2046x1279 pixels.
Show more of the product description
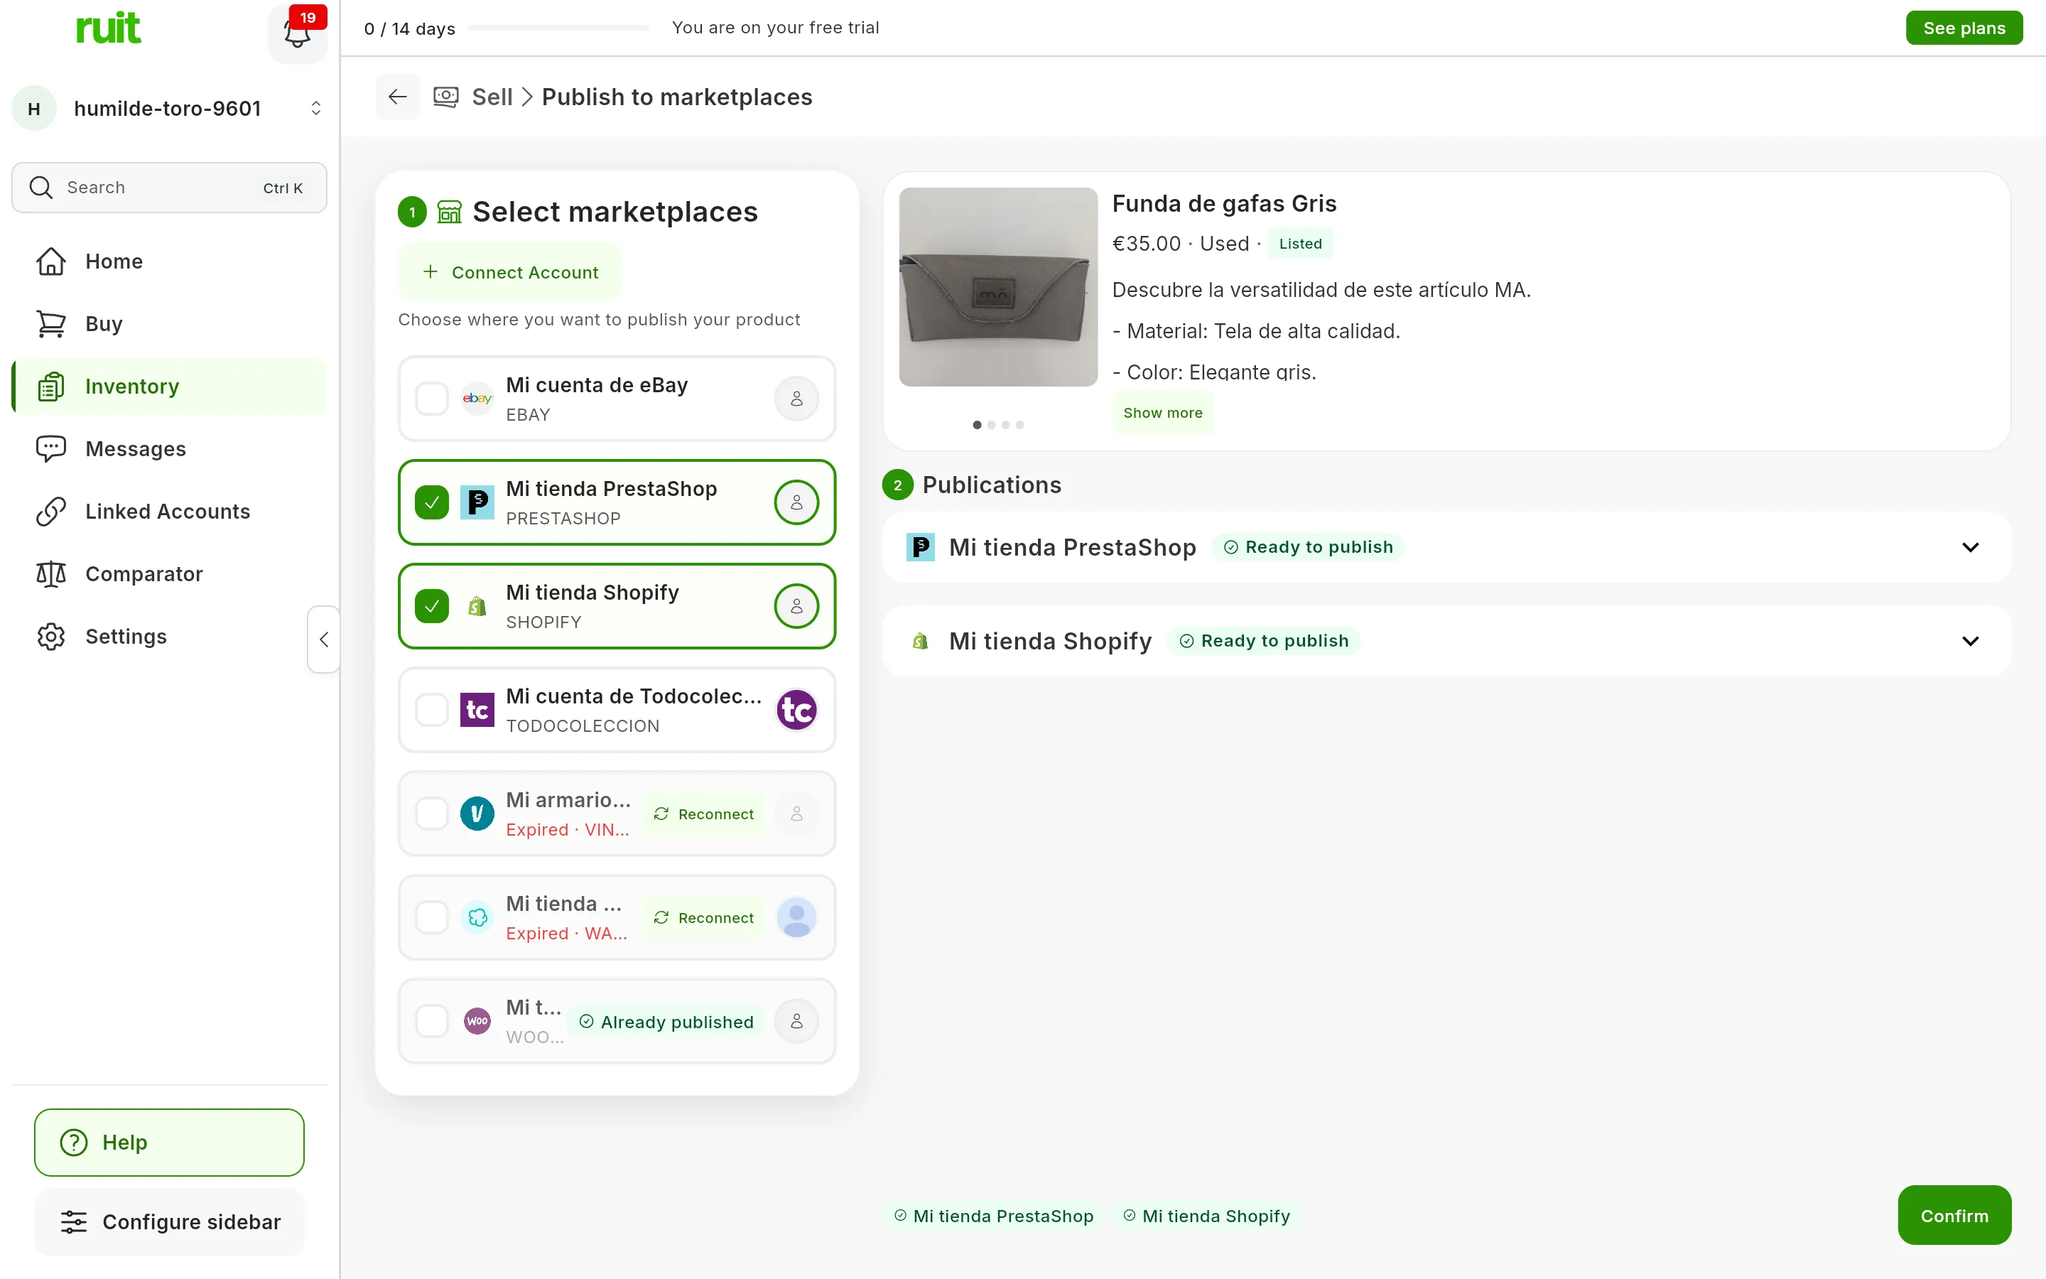(1162, 413)
